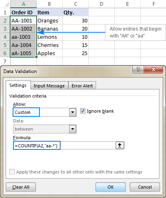Viewport: 166px width, 198px height.
Task: Click the quantity cell showing 25
Action: click(76, 53)
